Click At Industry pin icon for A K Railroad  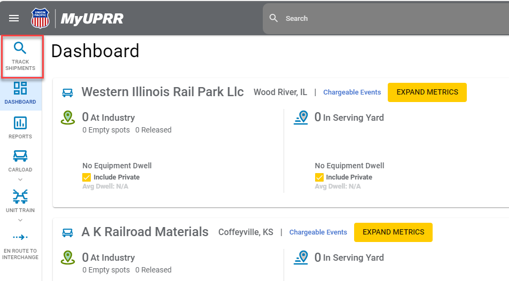68,257
